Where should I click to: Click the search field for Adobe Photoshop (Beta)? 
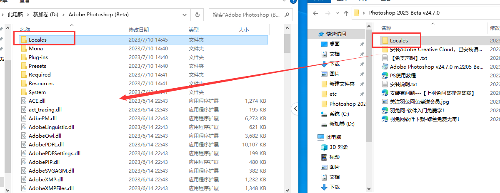click(246, 15)
